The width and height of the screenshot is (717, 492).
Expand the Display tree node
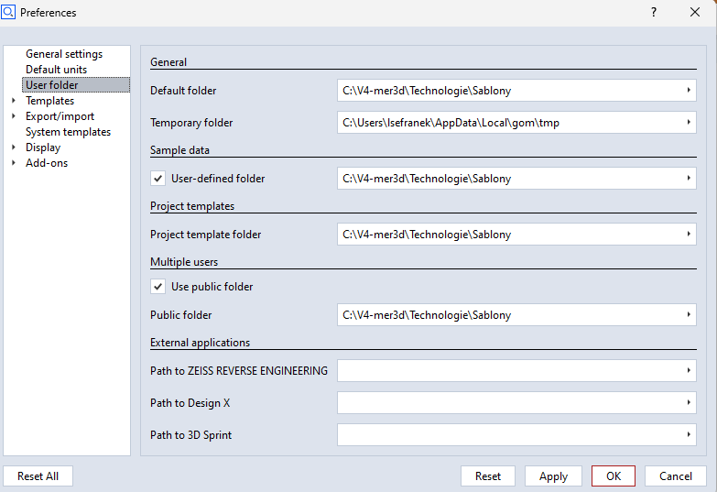coord(13,148)
